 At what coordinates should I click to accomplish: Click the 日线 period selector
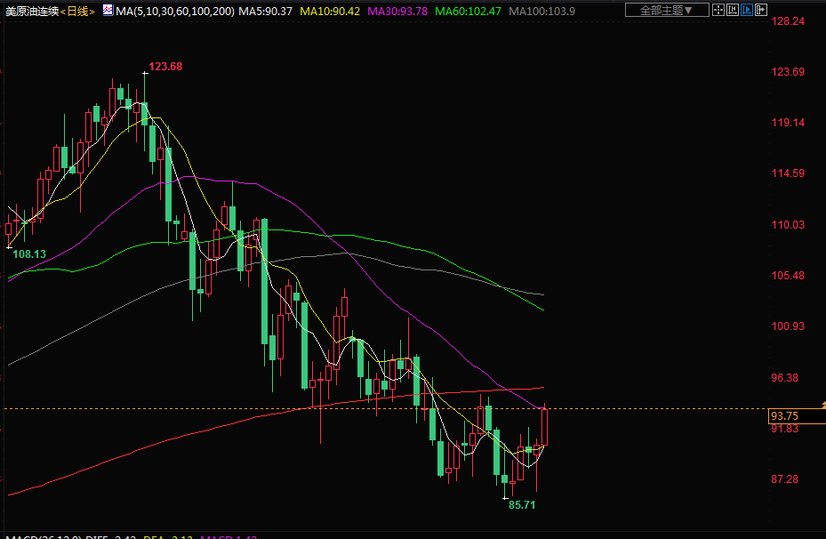click(80, 11)
